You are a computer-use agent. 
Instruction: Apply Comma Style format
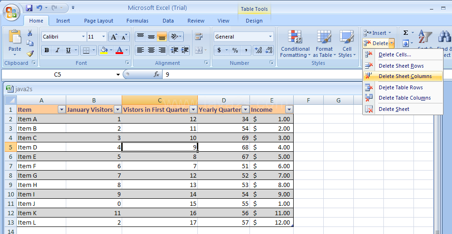246,50
